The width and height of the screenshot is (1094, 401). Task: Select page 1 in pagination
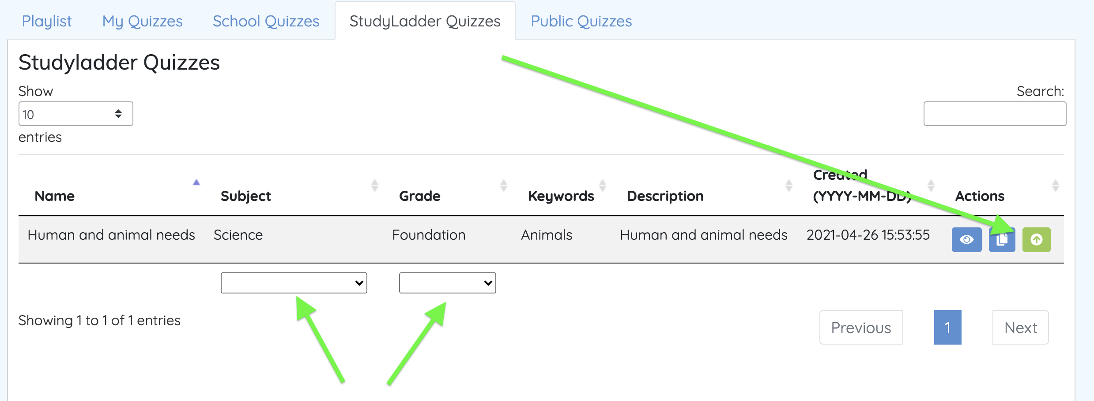click(x=947, y=327)
